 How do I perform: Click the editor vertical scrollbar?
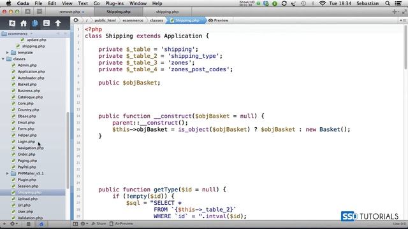point(405,46)
